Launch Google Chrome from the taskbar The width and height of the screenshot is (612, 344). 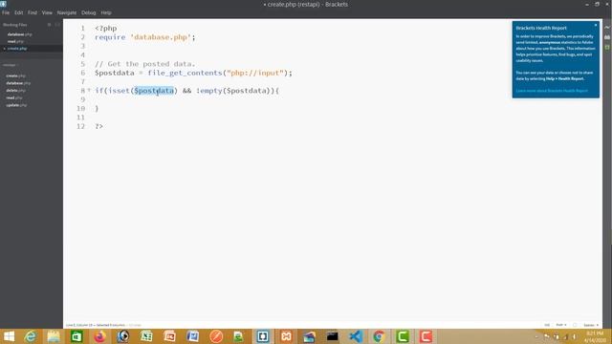click(x=379, y=336)
